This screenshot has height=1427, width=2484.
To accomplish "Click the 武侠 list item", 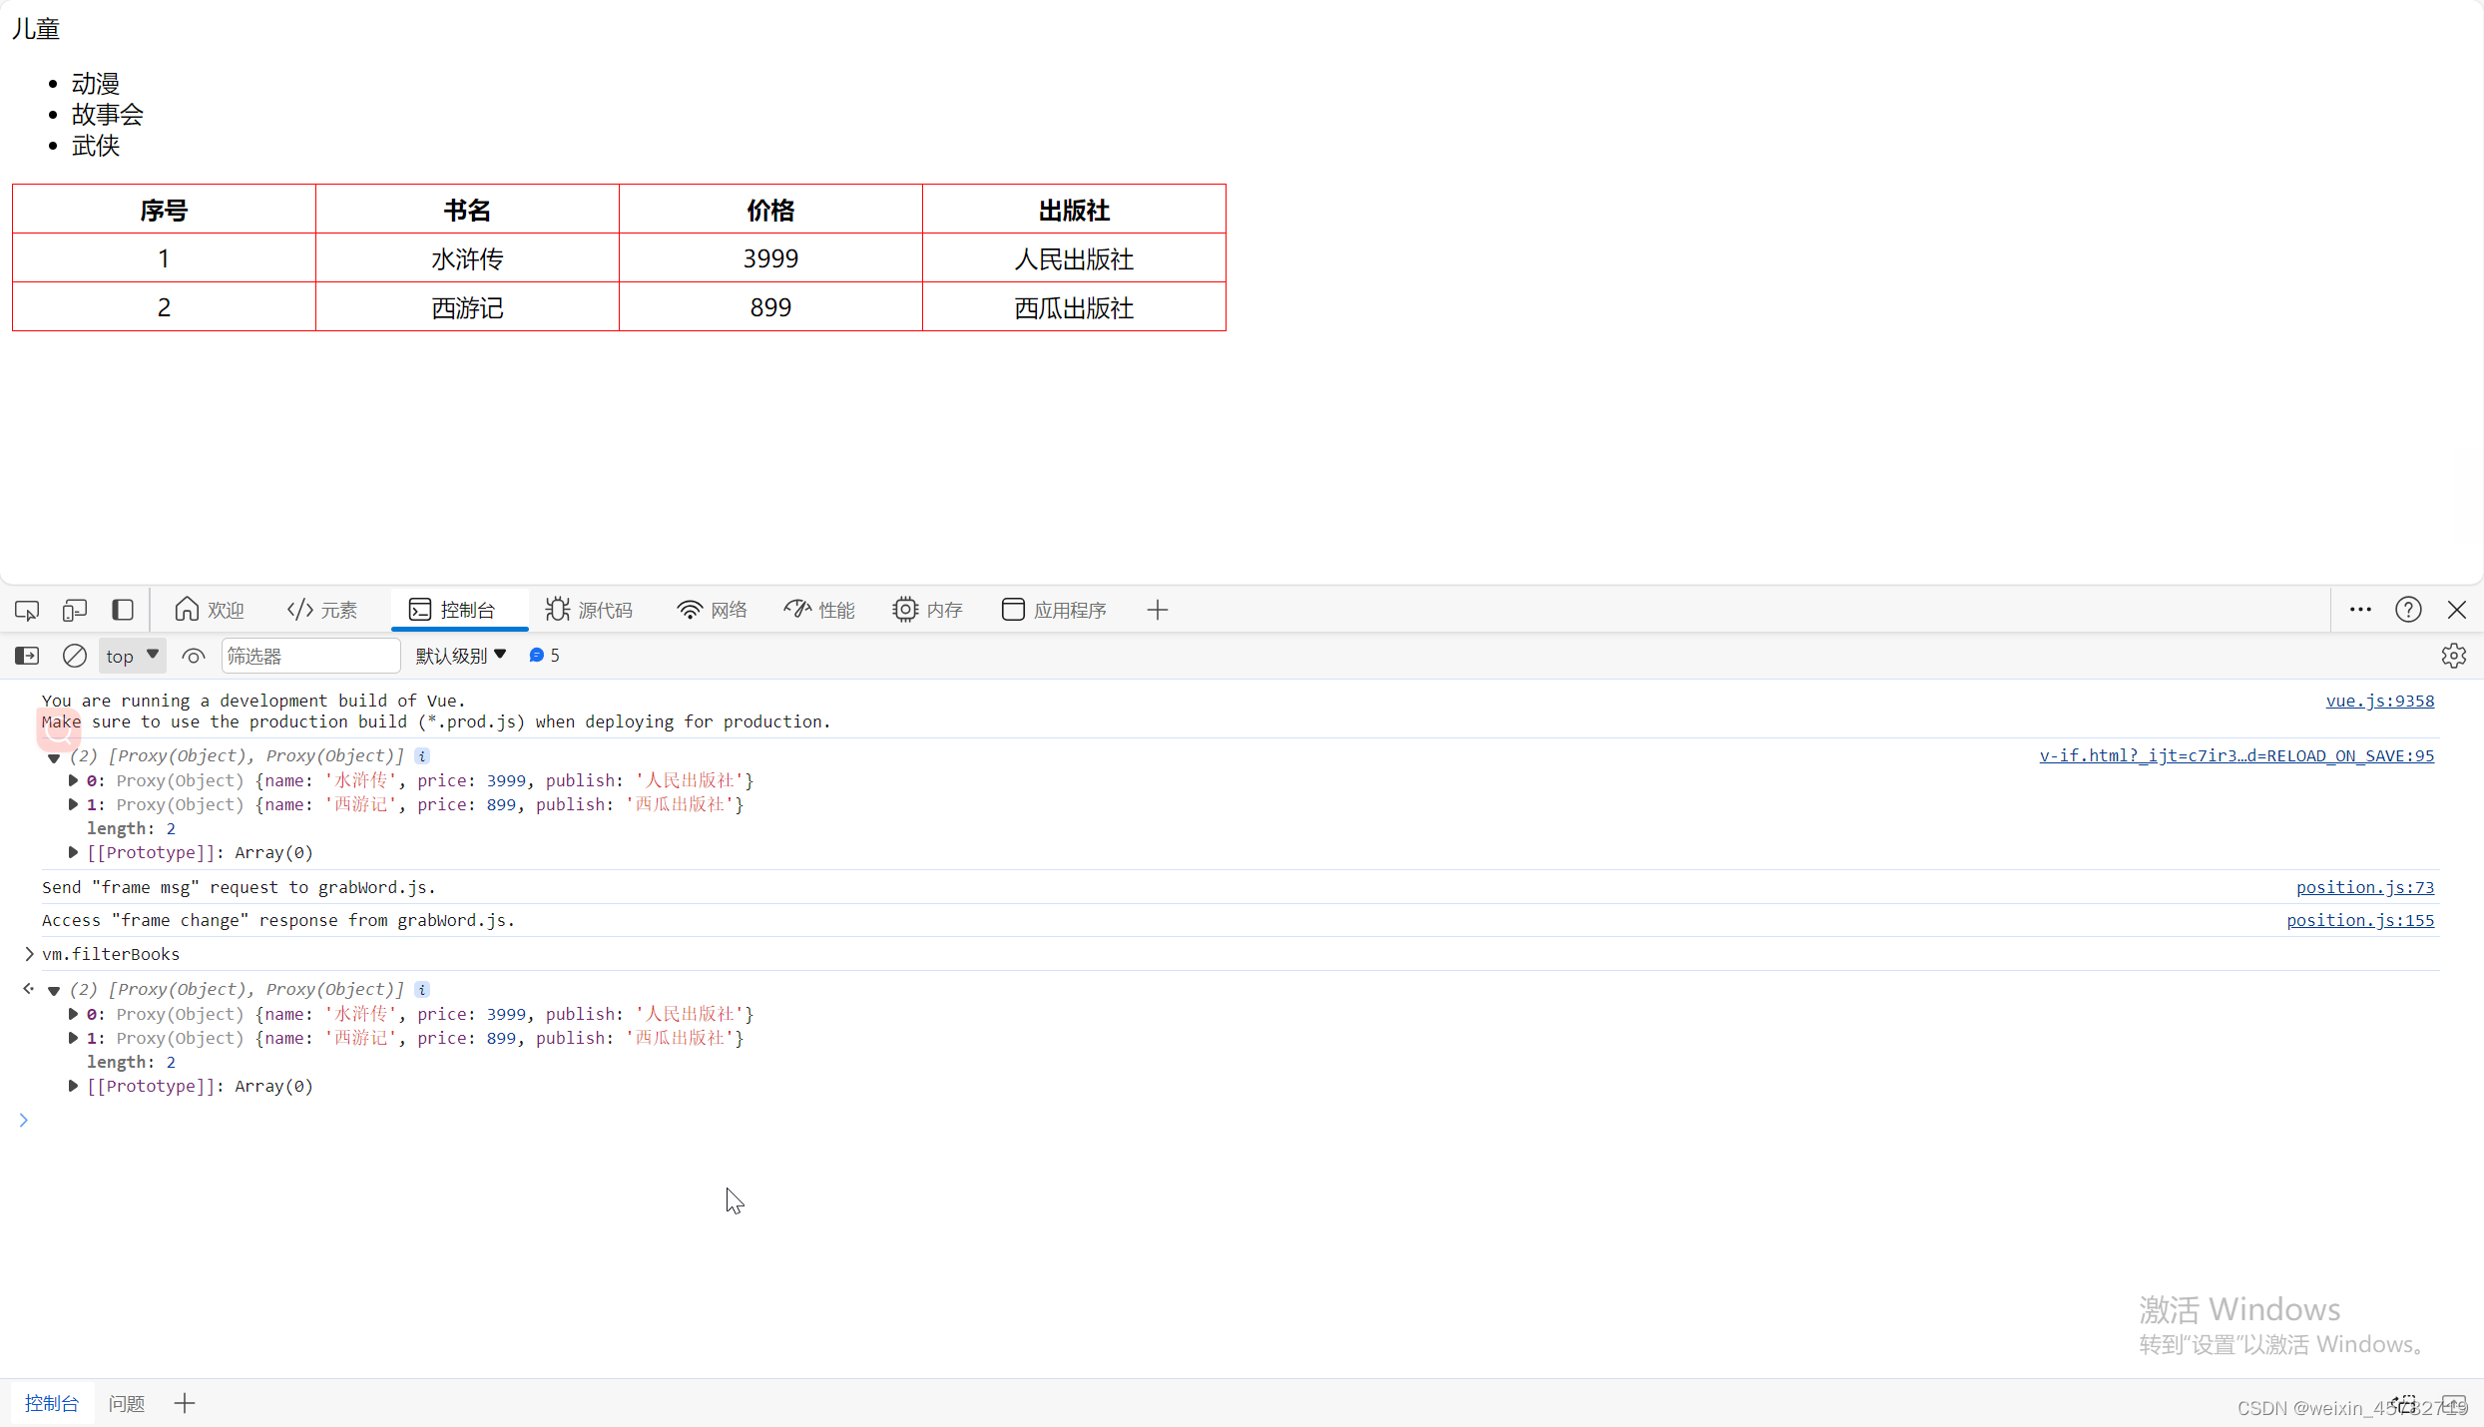I will click(96, 146).
